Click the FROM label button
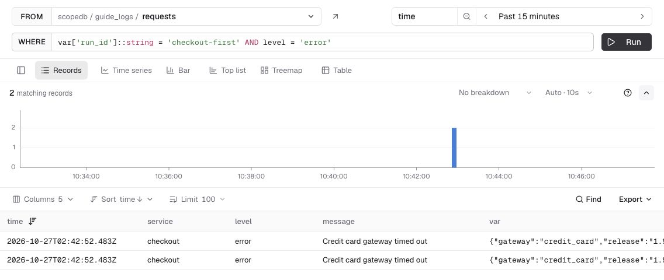Screen dimensions: 664x280 point(32,16)
